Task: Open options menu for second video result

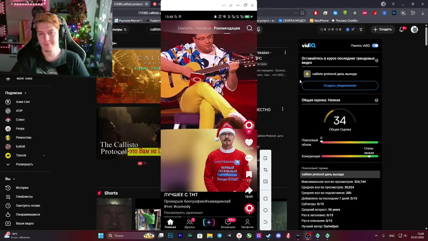Action: click(283, 109)
